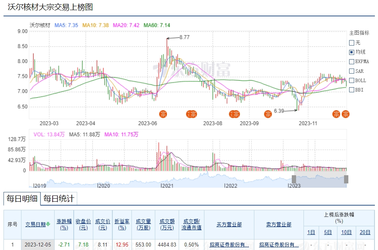The image size is (378, 250).
Task: Open seller 招商证券股份有... link in first row
Action: tap(279, 245)
